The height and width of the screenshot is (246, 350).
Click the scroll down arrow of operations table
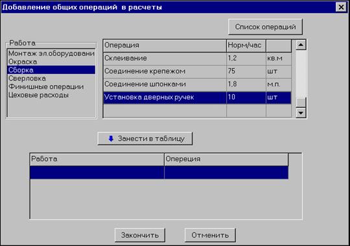(x=301, y=112)
